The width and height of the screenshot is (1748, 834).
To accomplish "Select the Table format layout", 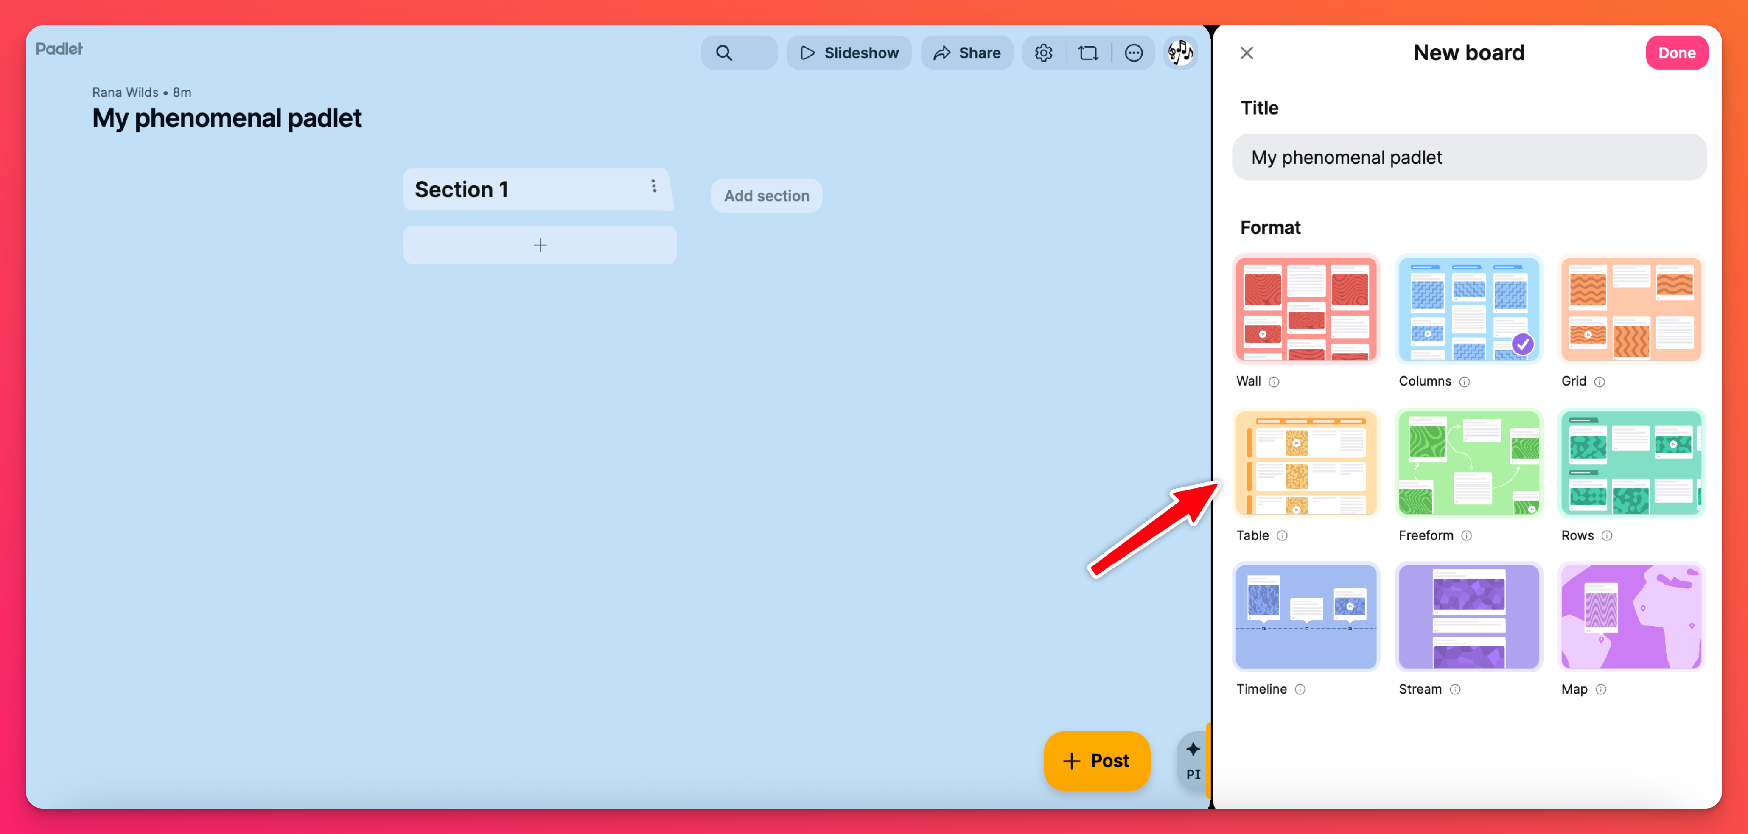I will tap(1305, 464).
